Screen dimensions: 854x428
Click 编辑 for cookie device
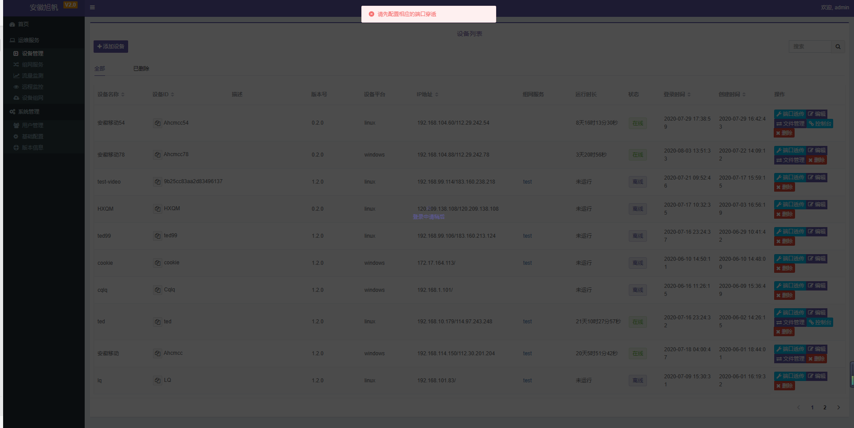pyautogui.click(x=817, y=259)
